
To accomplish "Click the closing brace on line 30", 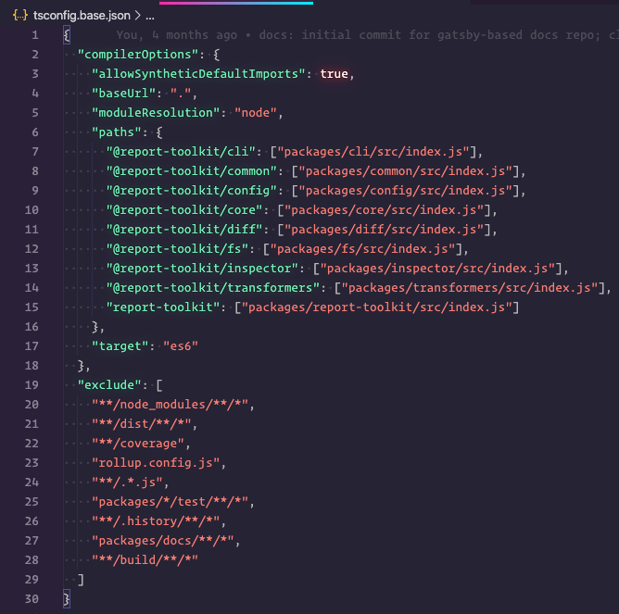I will (x=67, y=599).
